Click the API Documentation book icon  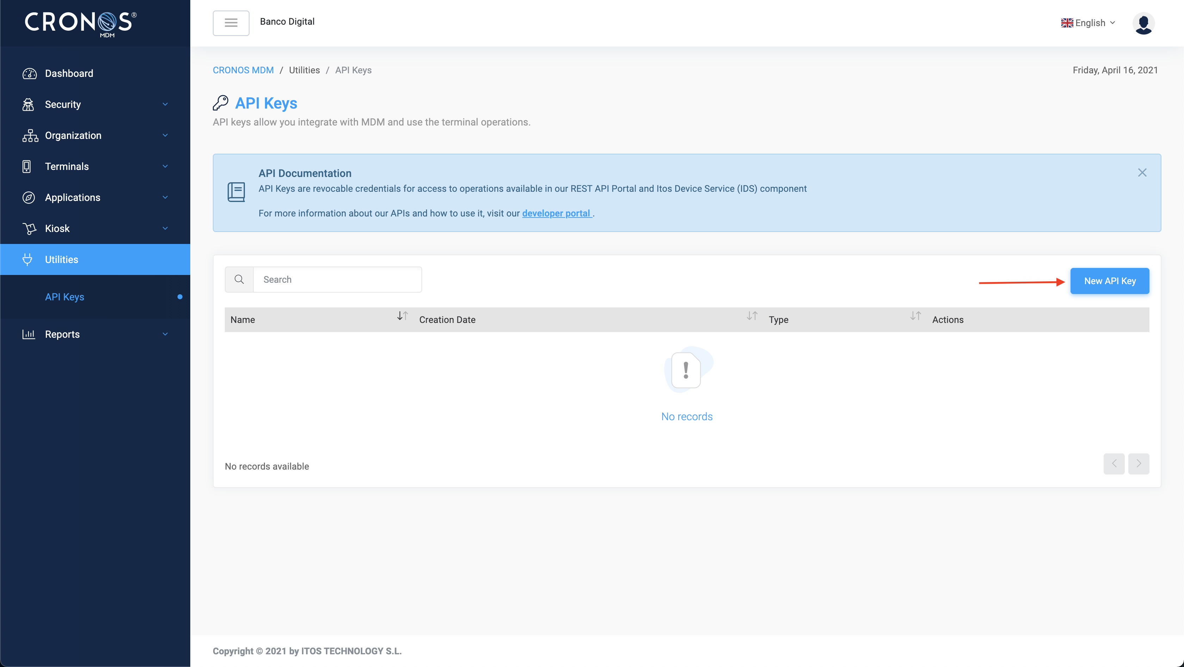pos(236,192)
